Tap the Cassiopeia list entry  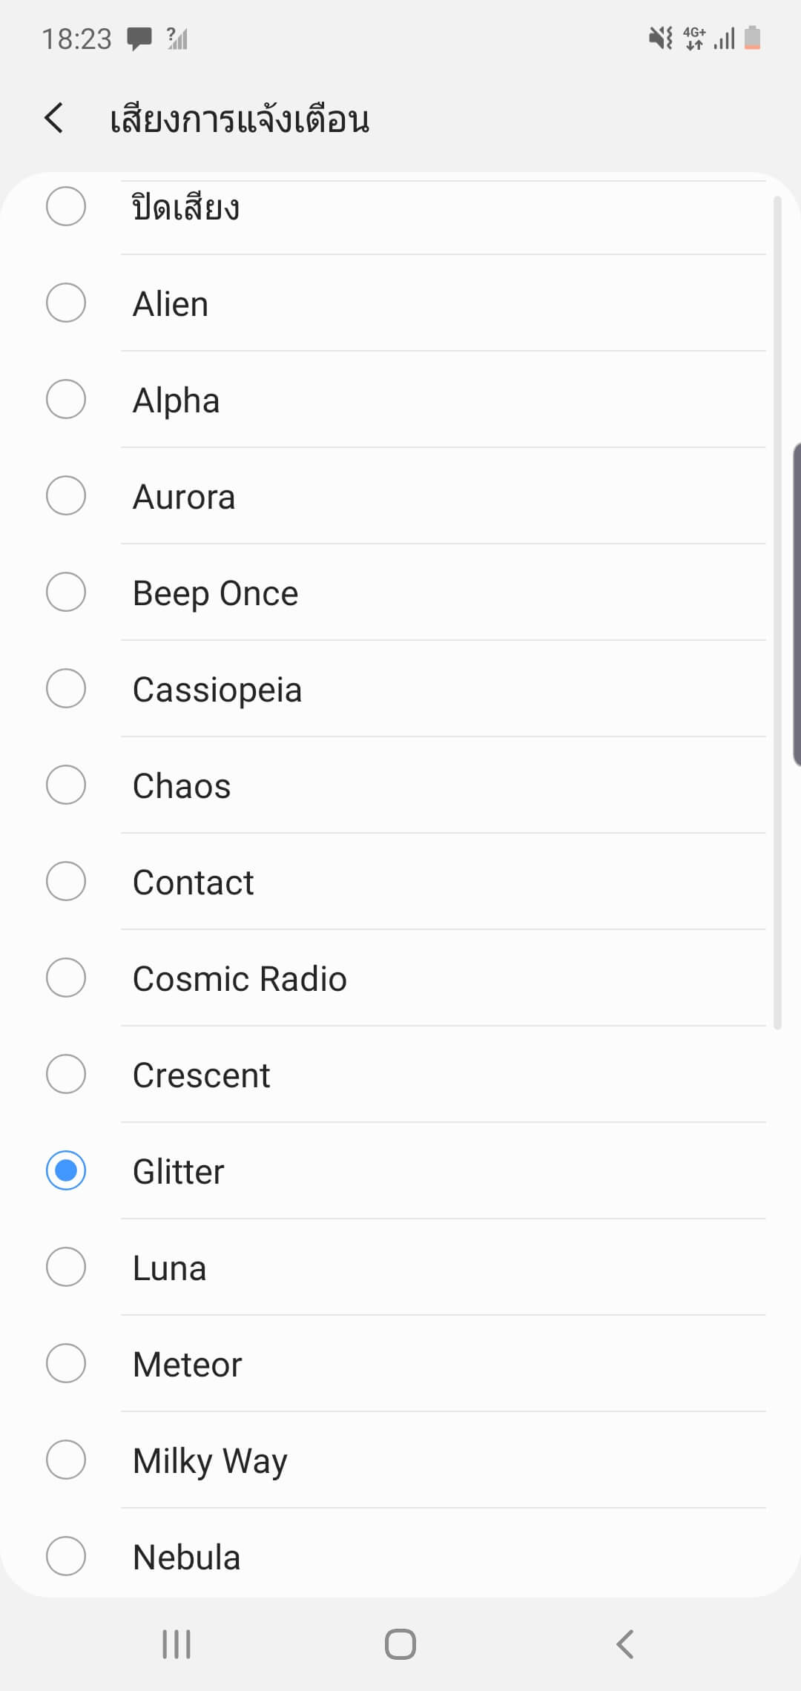coord(217,689)
